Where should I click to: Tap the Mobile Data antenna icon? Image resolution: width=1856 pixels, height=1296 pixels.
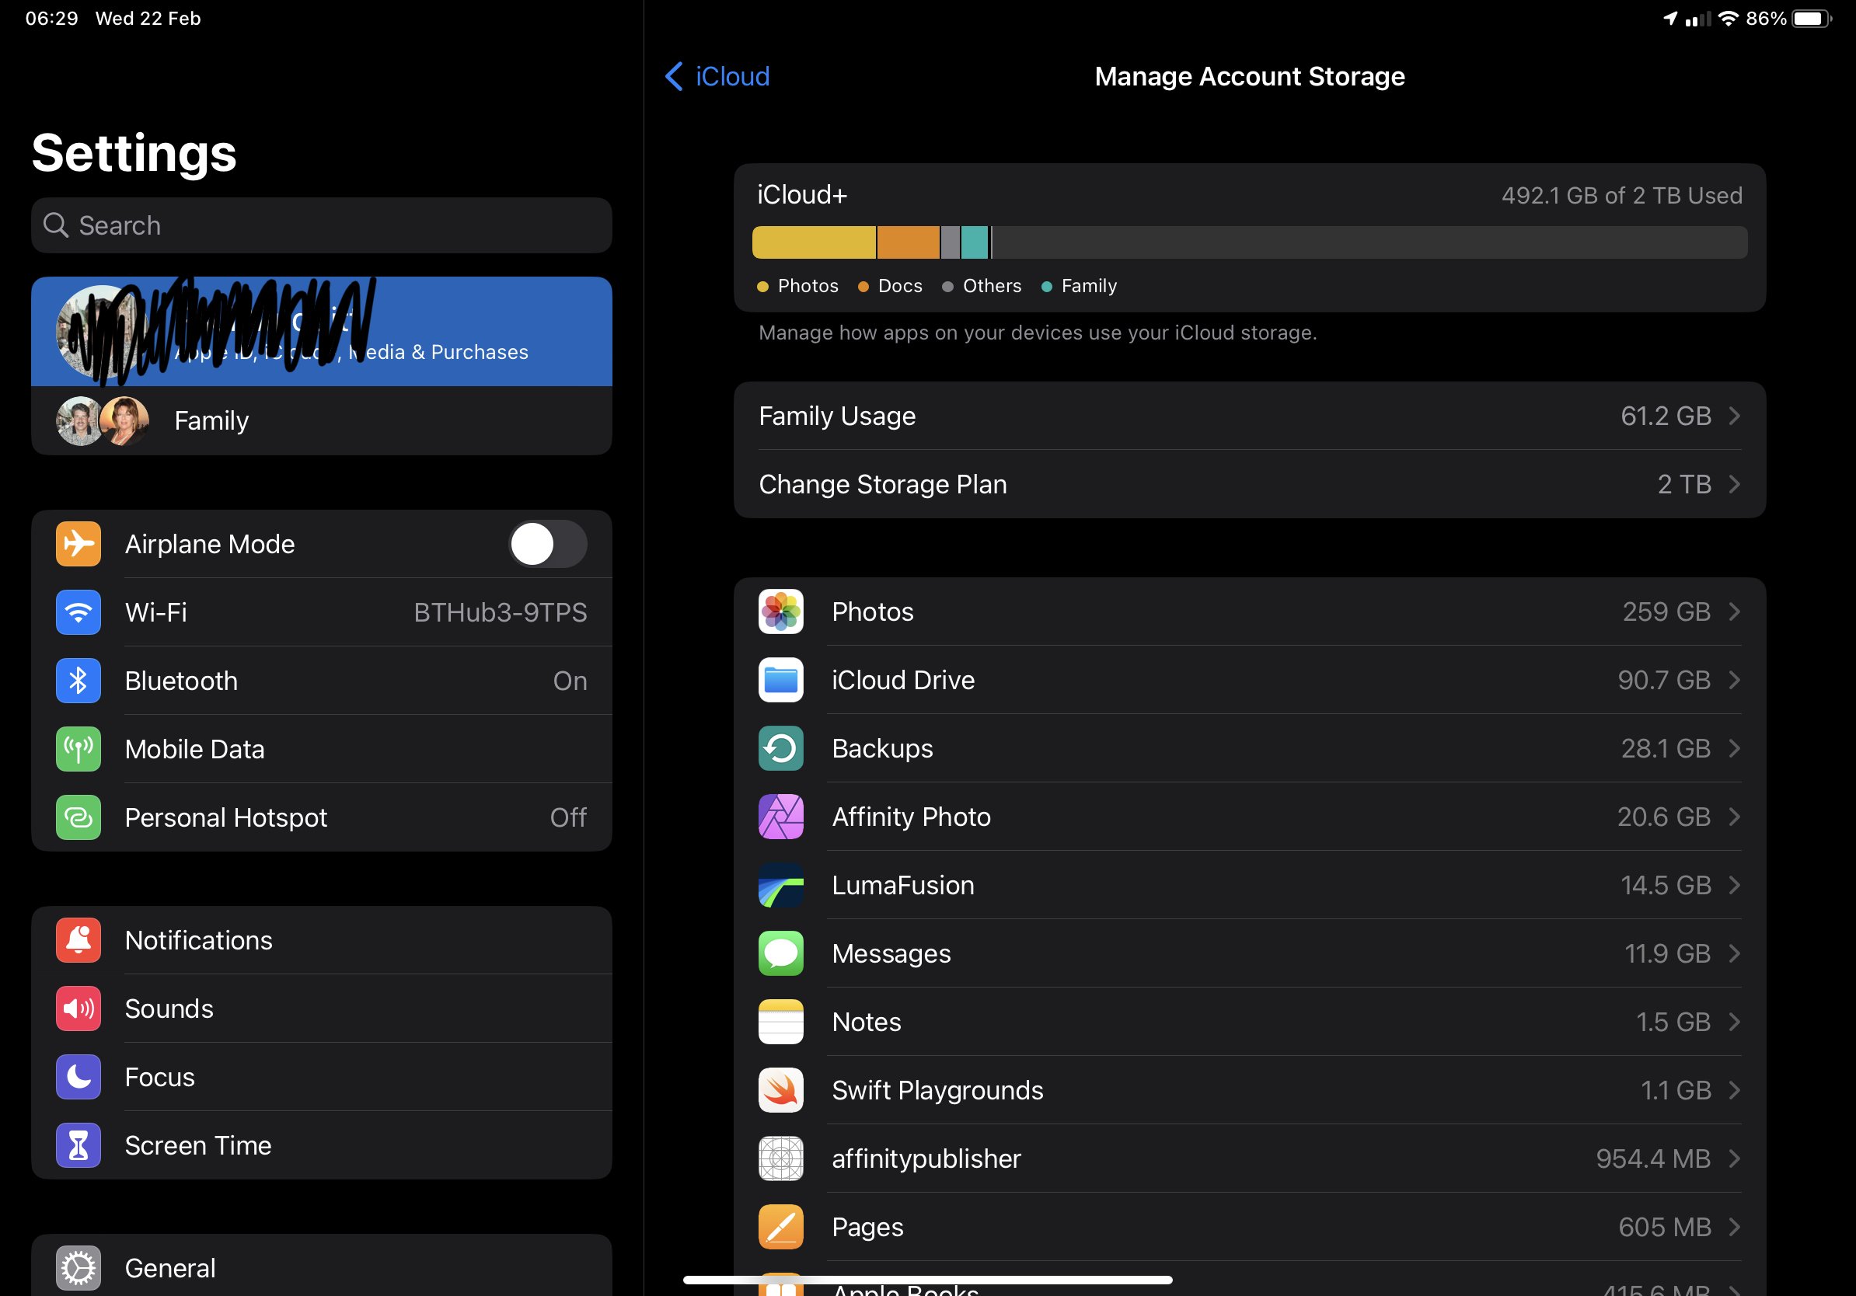[x=78, y=749]
